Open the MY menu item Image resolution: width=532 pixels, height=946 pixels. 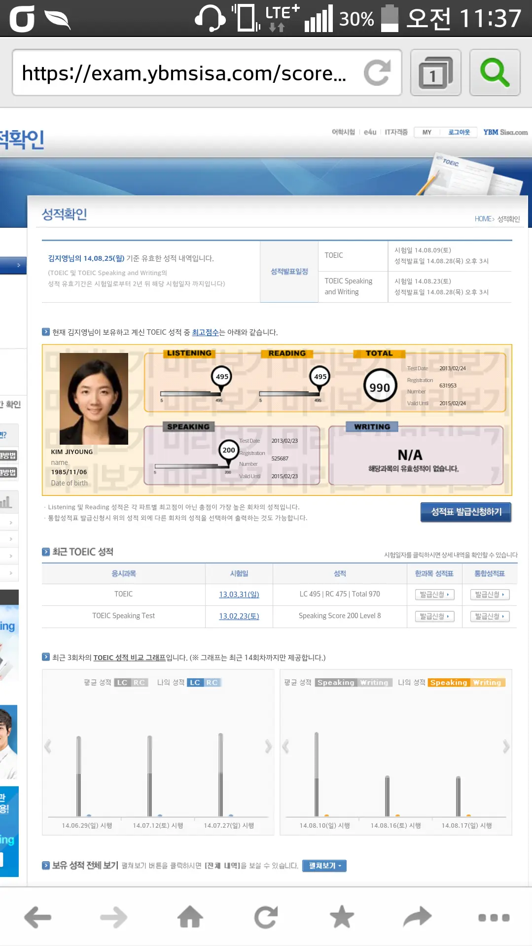point(427,132)
